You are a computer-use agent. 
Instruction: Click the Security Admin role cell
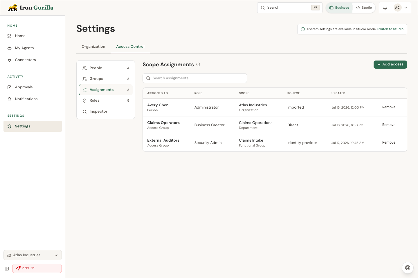208,143
